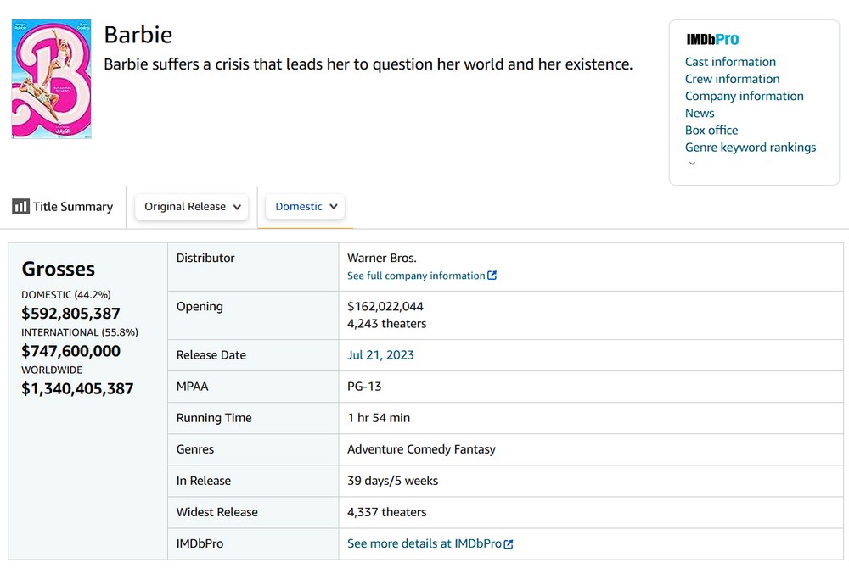The width and height of the screenshot is (849, 568).
Task: Click the IMDbPro row label
Action: pos(200,543)
